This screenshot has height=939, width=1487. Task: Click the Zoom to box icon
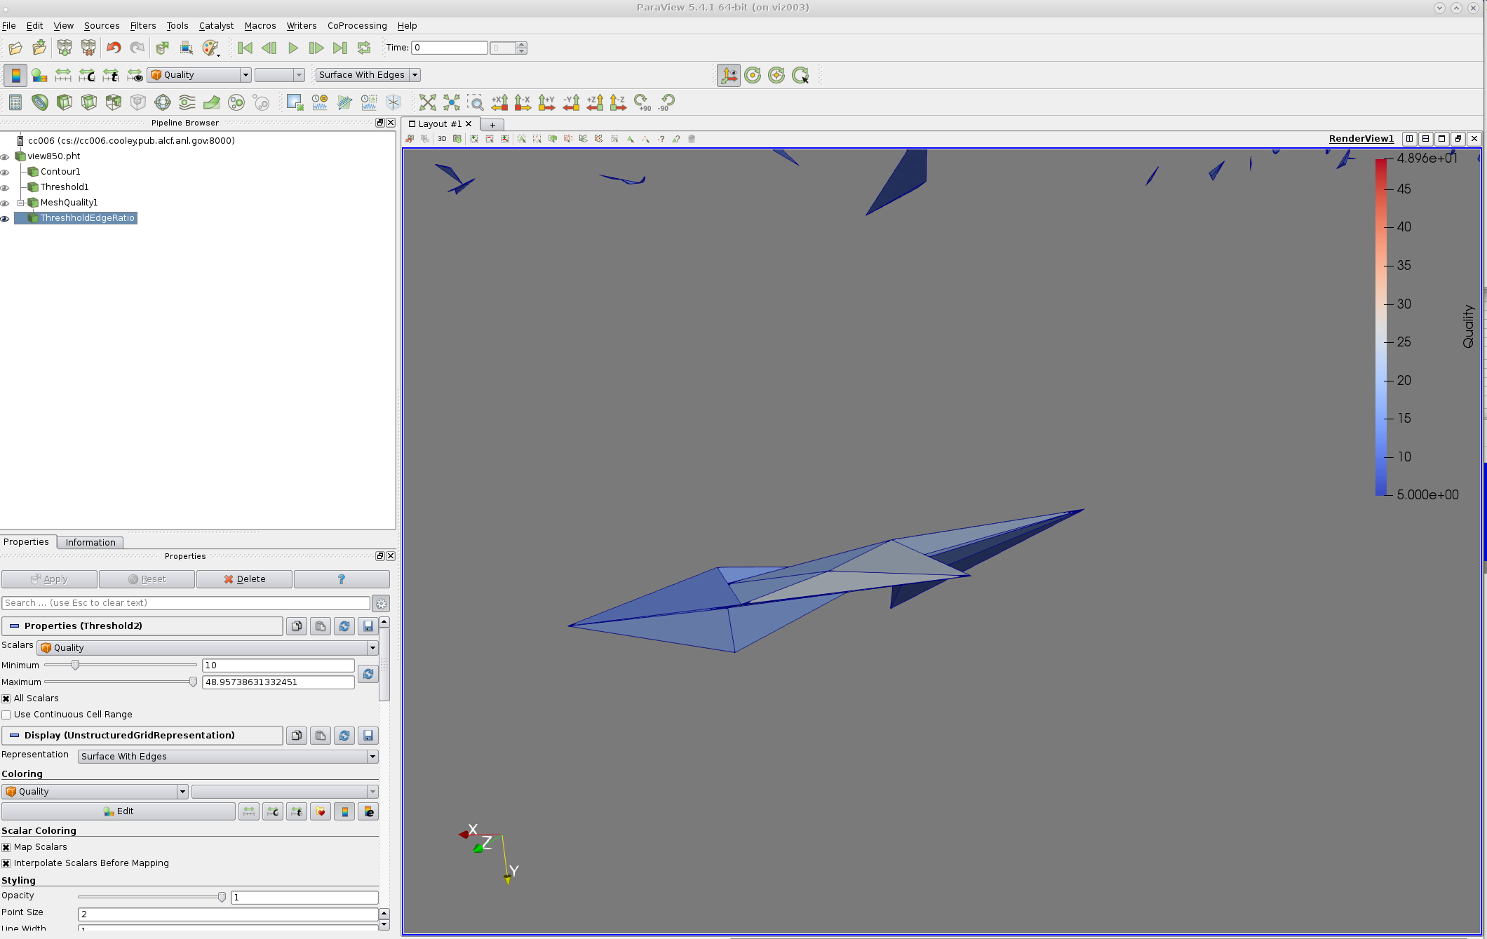click(x=475, y=102)
